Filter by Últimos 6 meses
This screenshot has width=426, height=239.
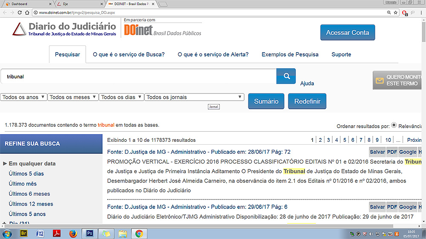coord(29,194)
